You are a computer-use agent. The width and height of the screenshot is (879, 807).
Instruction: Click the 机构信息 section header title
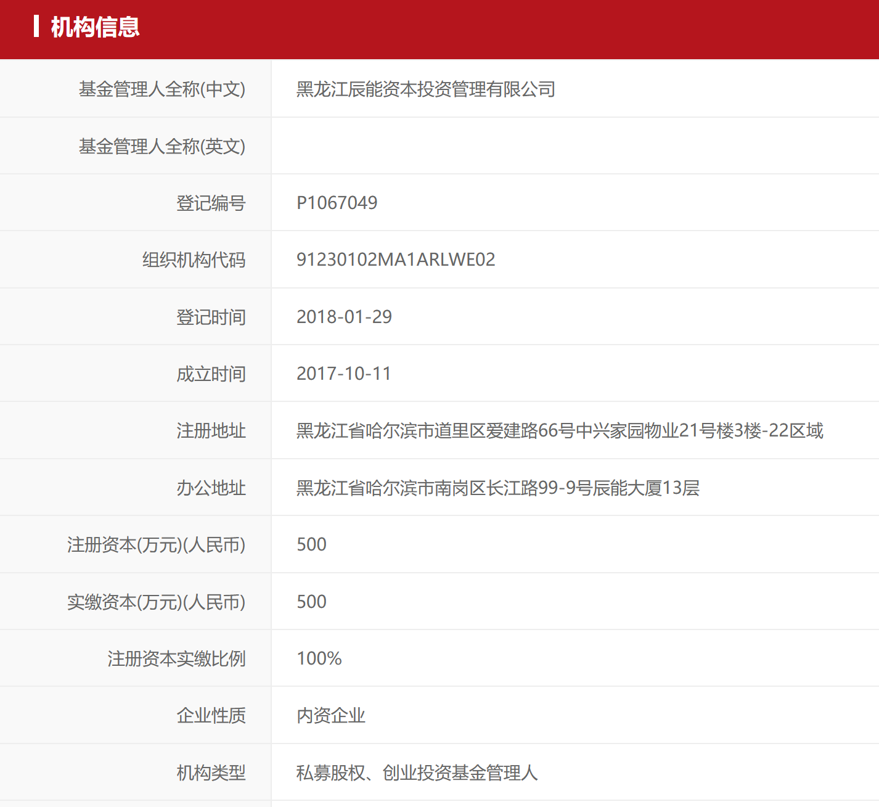pyautogui.click(x=95, y=27)
